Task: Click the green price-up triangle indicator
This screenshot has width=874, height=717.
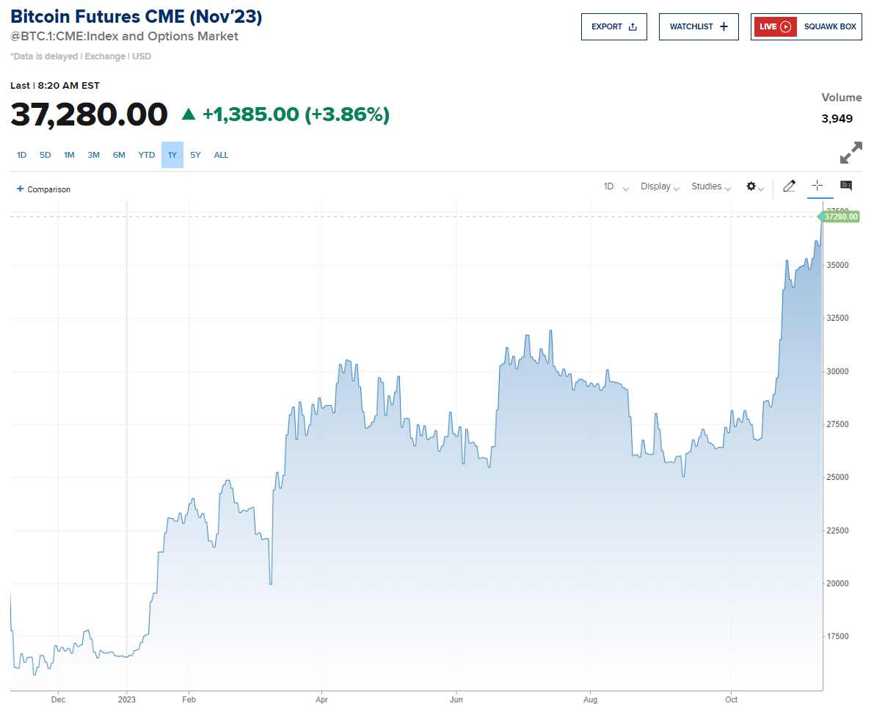Action: coord(189,114)
